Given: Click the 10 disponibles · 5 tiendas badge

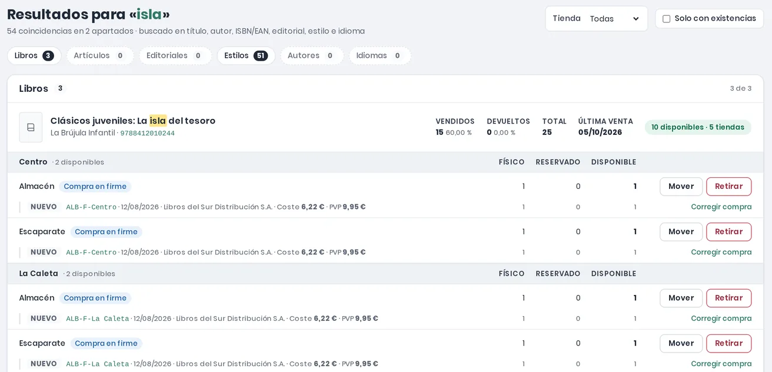Looking at the screenshot, I should 698,127.
